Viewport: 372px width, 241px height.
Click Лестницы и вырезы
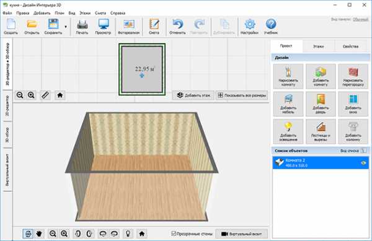coord(321,131)
